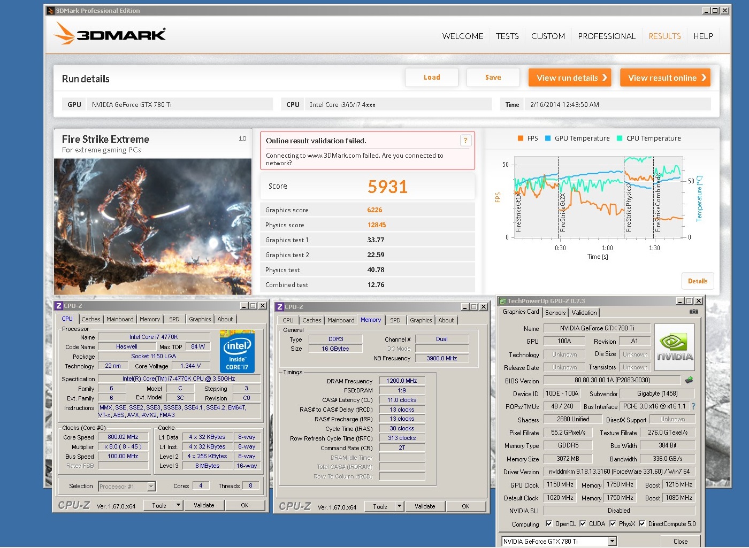The height and width of the screenshot is (548, 749).
Task: Click the BIOS Version field in GPU-Z
Action: point(612,380)
